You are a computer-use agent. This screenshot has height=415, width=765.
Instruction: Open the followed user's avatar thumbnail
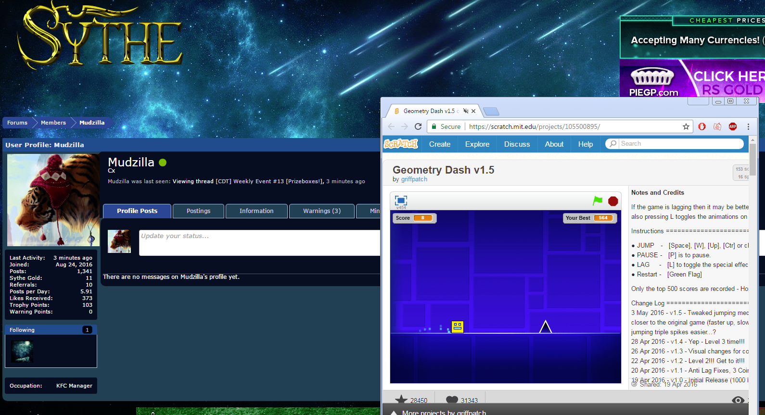coord(22,351)
